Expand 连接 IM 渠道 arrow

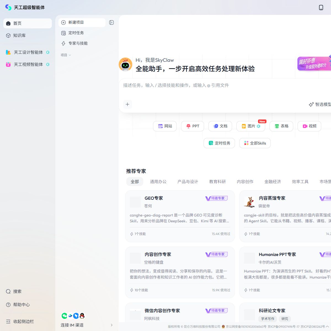(x=111, y=325)
